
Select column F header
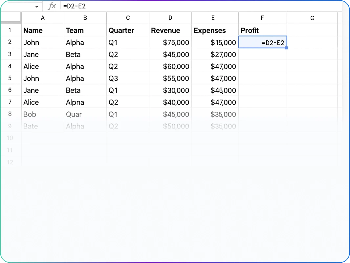(x=262, y=18)
